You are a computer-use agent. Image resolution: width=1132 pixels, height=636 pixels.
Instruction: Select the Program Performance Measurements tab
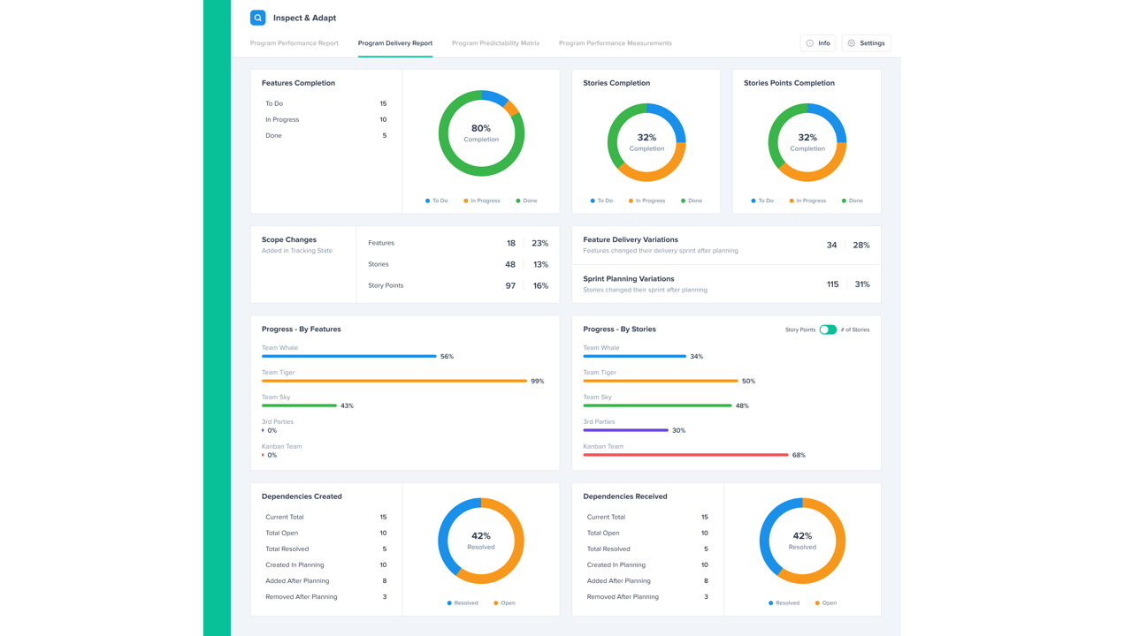coord(616,43)
